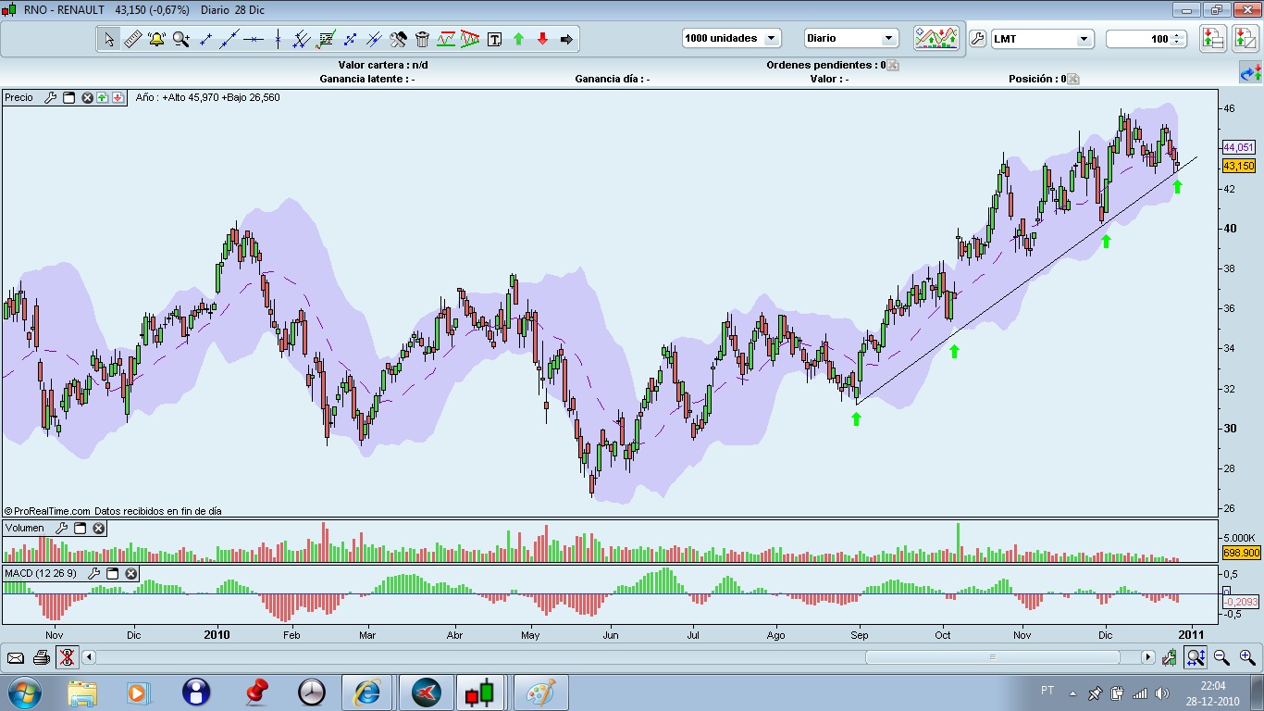Zoom out the chart horizontally
Screen dimensions: 1264x711
click(1221, 657)
